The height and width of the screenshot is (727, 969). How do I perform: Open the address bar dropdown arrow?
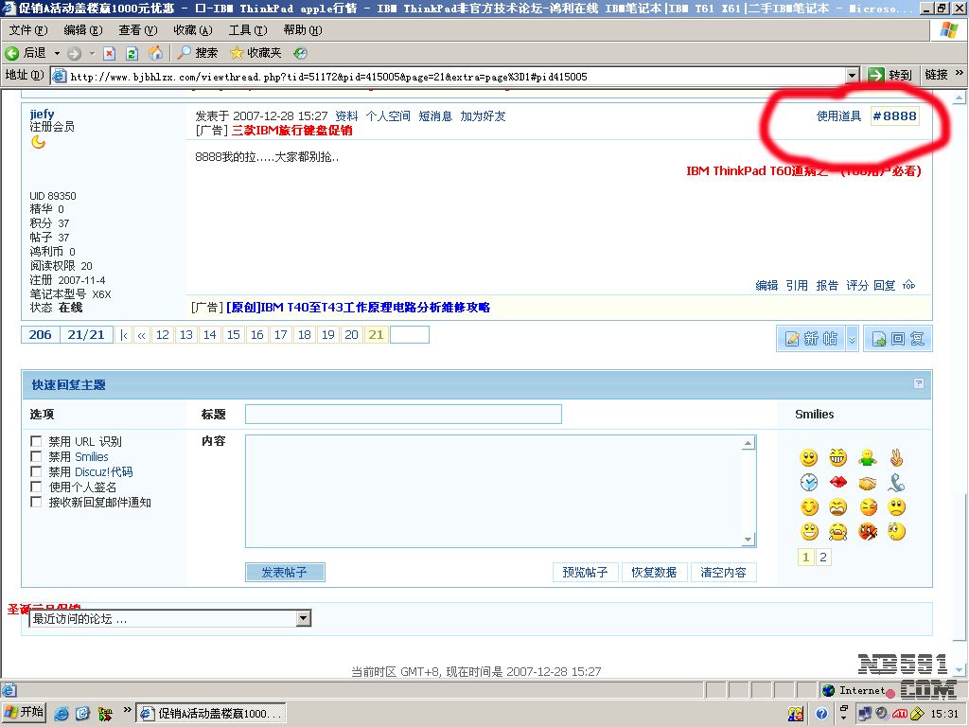point(853,76)
